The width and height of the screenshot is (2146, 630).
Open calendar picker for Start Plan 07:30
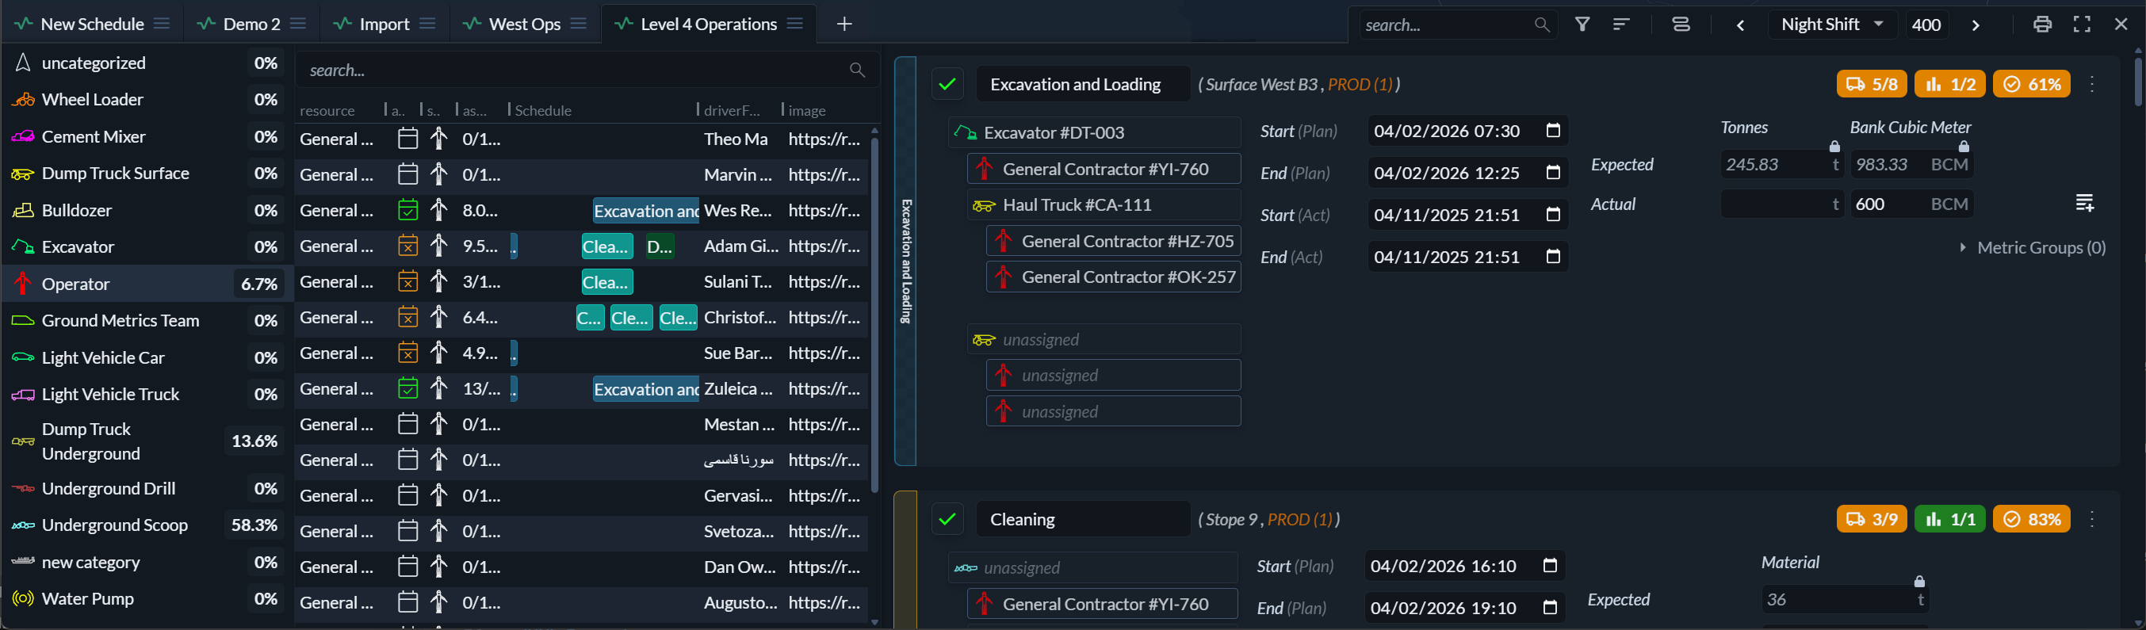point(1553,131)
